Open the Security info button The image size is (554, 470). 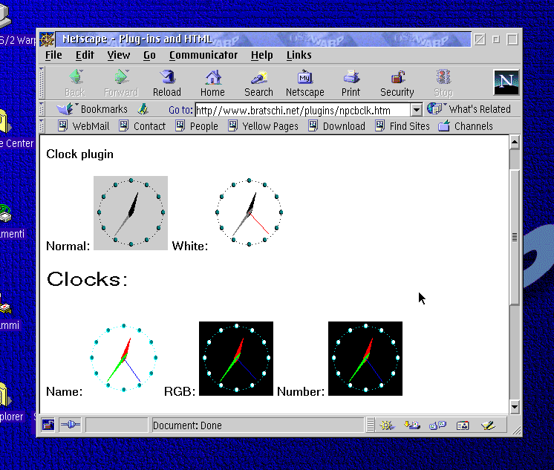tap(397, 82)
